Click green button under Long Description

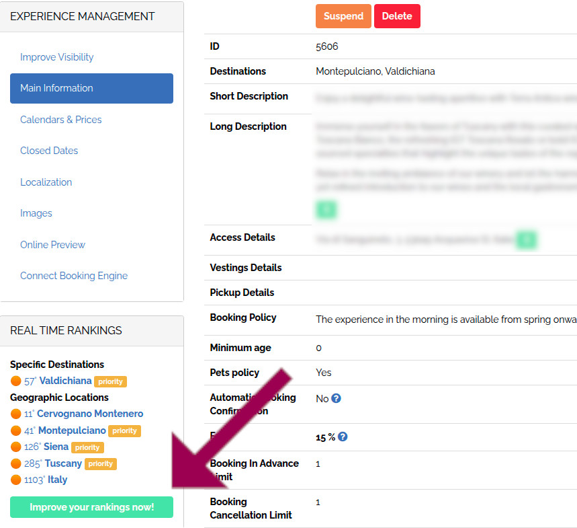[326, 210]
